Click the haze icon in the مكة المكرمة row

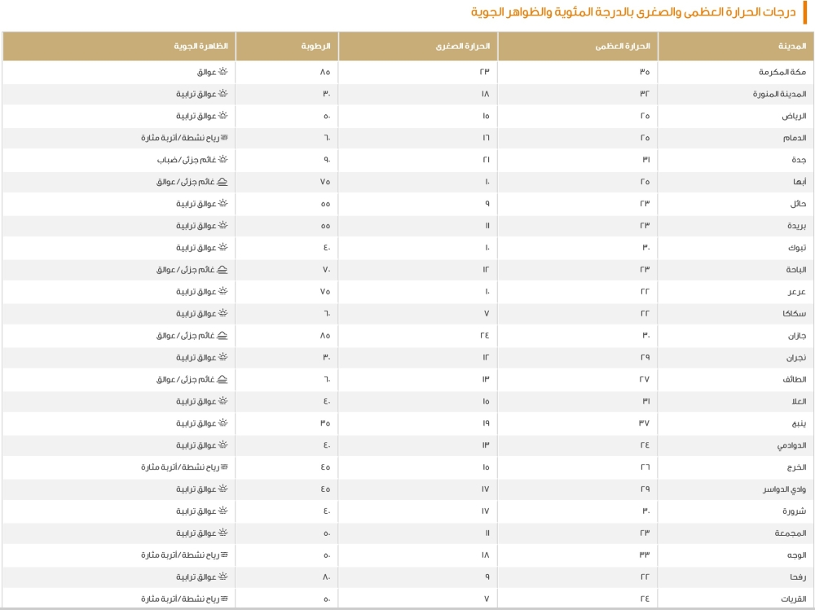point(222,72)
